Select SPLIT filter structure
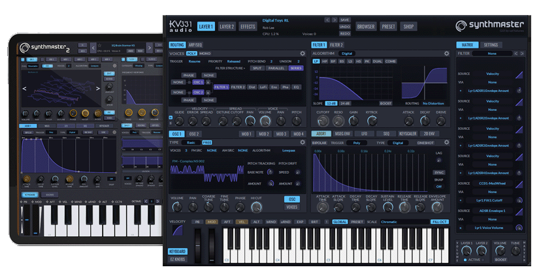Image resolution: width=541 pixels, height=278 pixels. (x=257, y=69)
